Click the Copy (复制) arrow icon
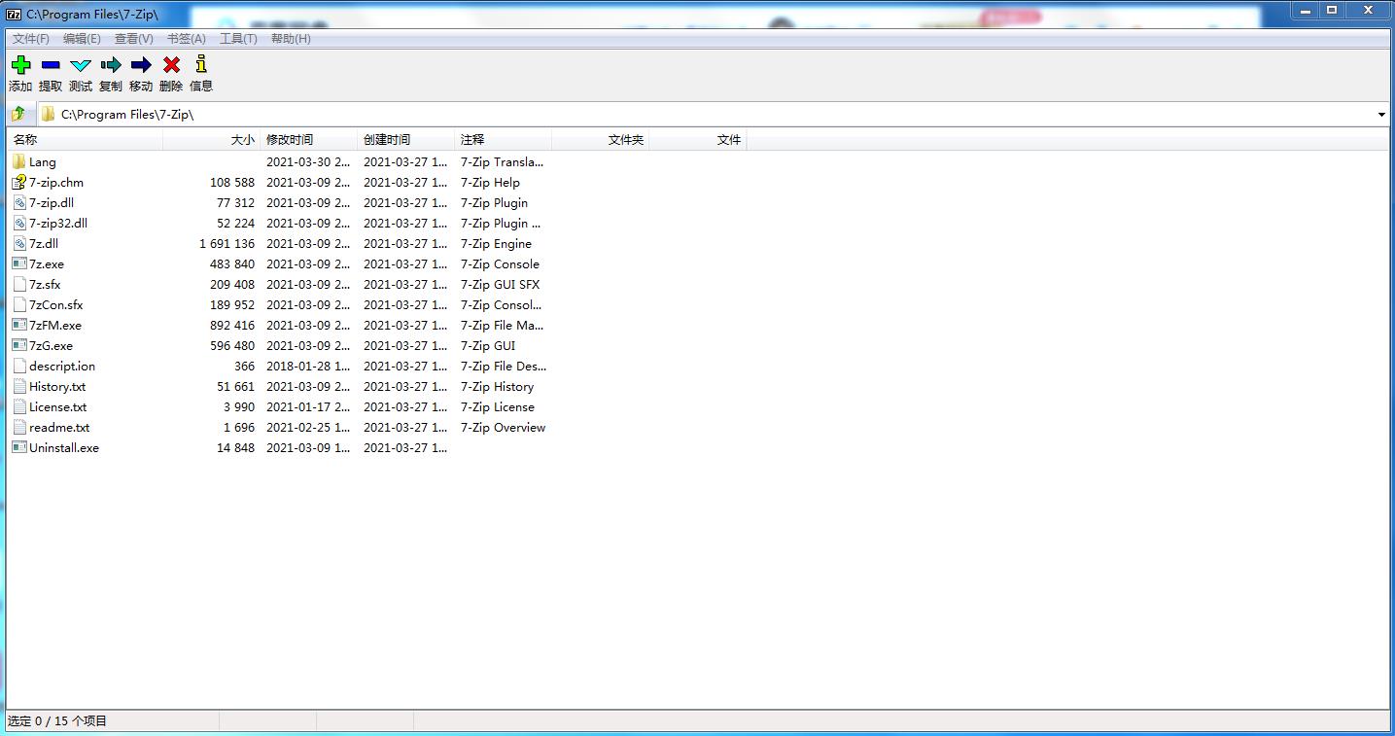Viewport: 1395px width, 736px height. pyautogui.click(x=111, y=65)
